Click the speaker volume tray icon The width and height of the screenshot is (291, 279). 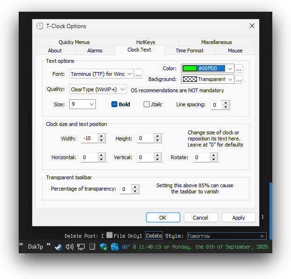pyautogui.click(x=70, y=247)
